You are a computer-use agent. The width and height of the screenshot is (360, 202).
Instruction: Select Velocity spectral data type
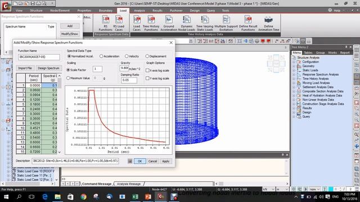pos(127,56)
